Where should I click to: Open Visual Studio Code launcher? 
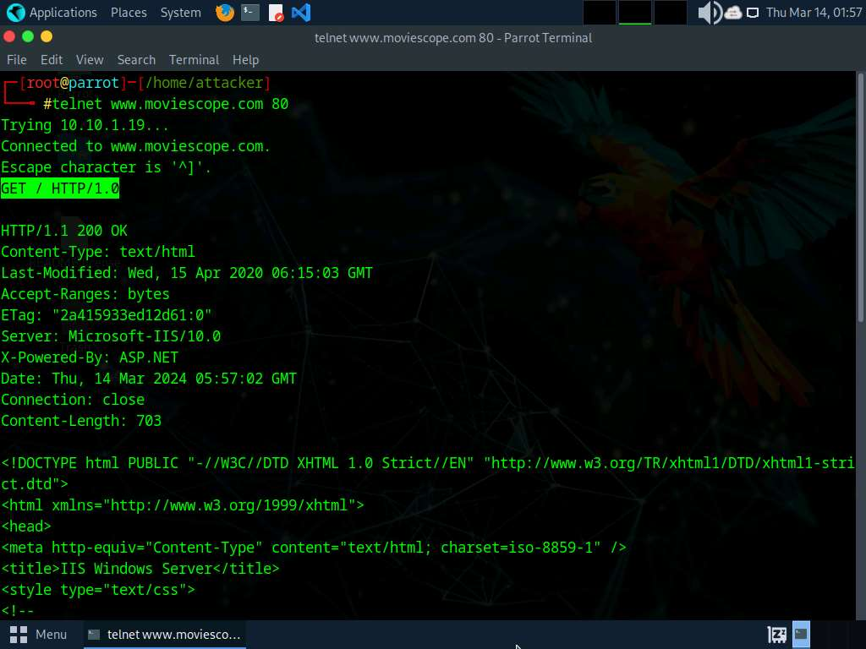pos(300,13)
